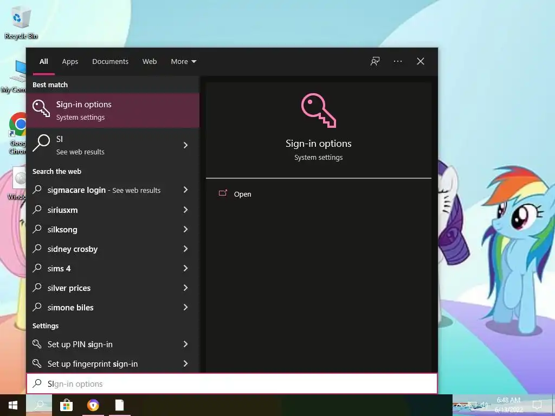
Task: Select Sign-in options best match result
Action: pos(113,110)
